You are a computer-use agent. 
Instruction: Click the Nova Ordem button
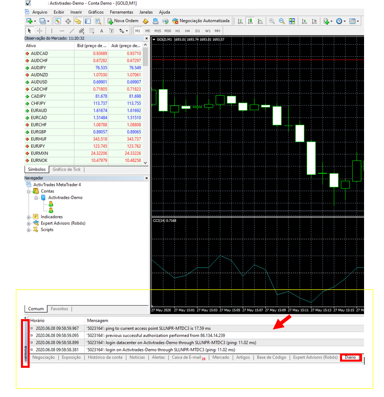(123, 21)
